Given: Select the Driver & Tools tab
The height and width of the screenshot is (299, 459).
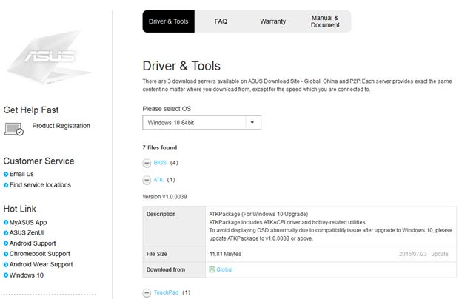Looking at the screenshot, I should click(x=167, y=21).
